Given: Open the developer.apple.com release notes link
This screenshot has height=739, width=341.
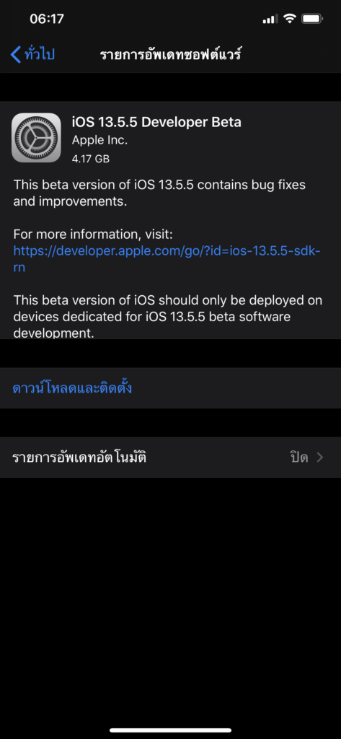Looking at the screenshot, I should click(167, 259).
